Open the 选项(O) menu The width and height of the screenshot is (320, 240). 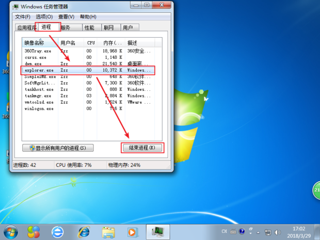[x=44, y=17]
